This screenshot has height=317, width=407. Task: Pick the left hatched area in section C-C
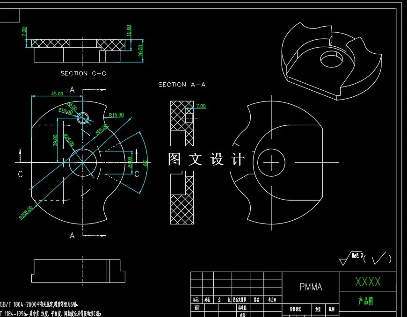pyautogui.click(x=51, y=43)
